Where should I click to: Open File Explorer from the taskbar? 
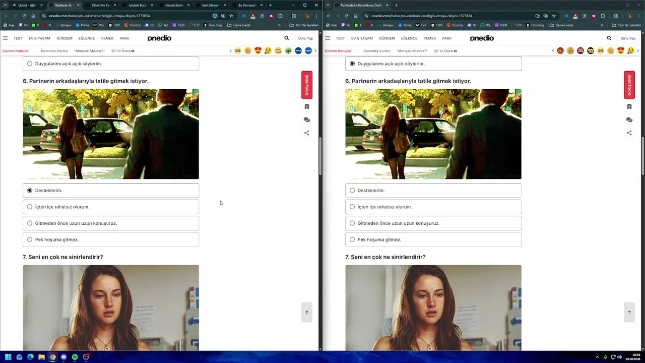coord(41,357)
